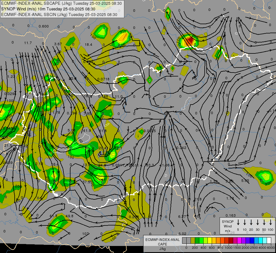Pick the dark green CAPE legend swatch
Screen dimensions: 276x253
point(197,240)
